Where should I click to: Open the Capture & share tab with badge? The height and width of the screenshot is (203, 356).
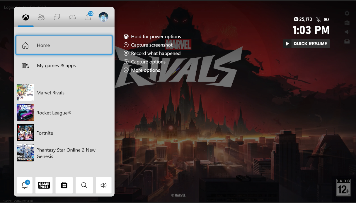tap(88, 17)
